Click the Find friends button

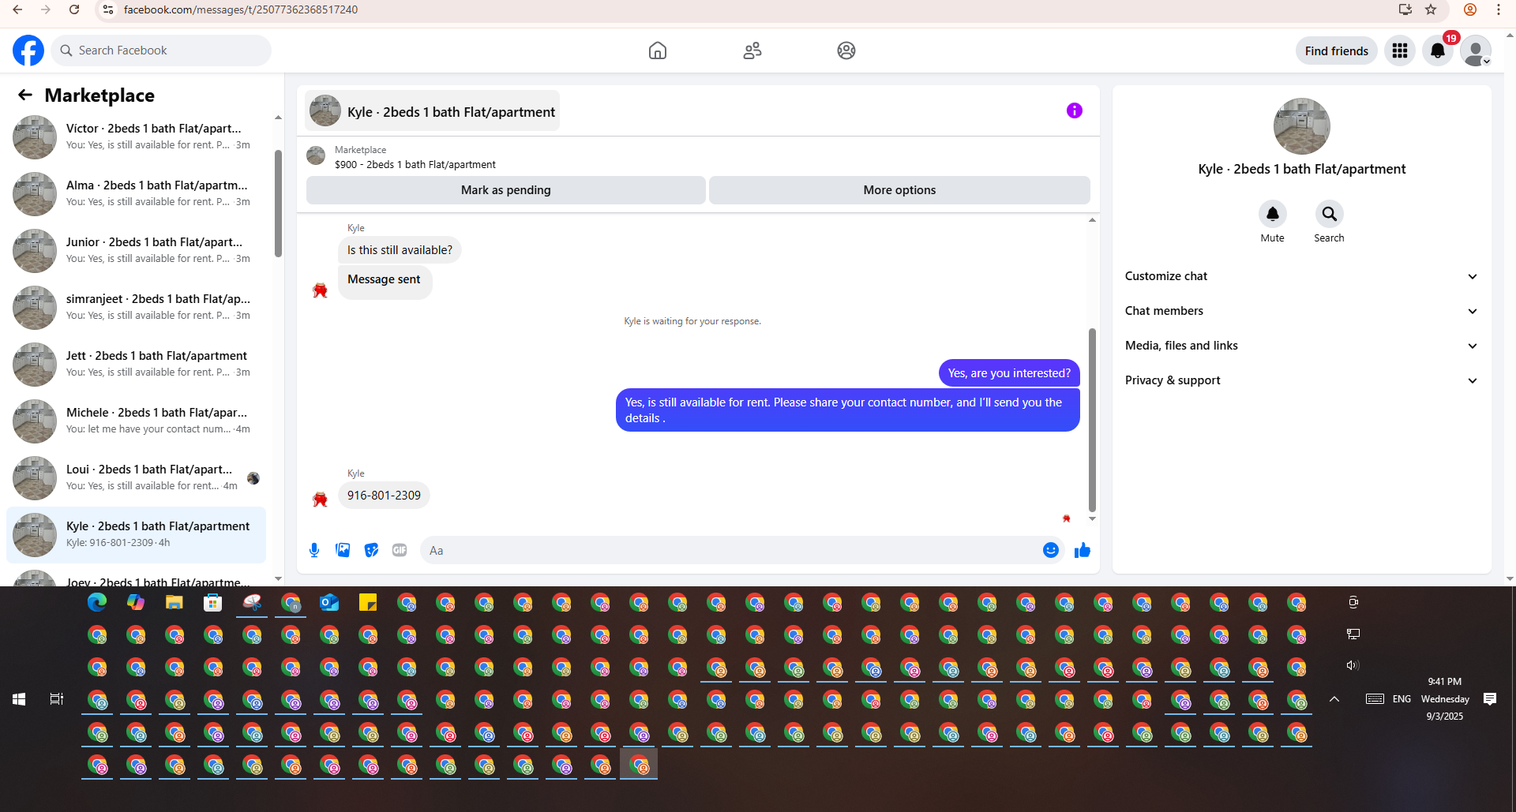click(1337, 51)
